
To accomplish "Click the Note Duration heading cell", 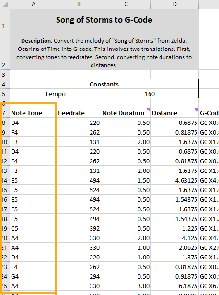I will tap(126, 113).
